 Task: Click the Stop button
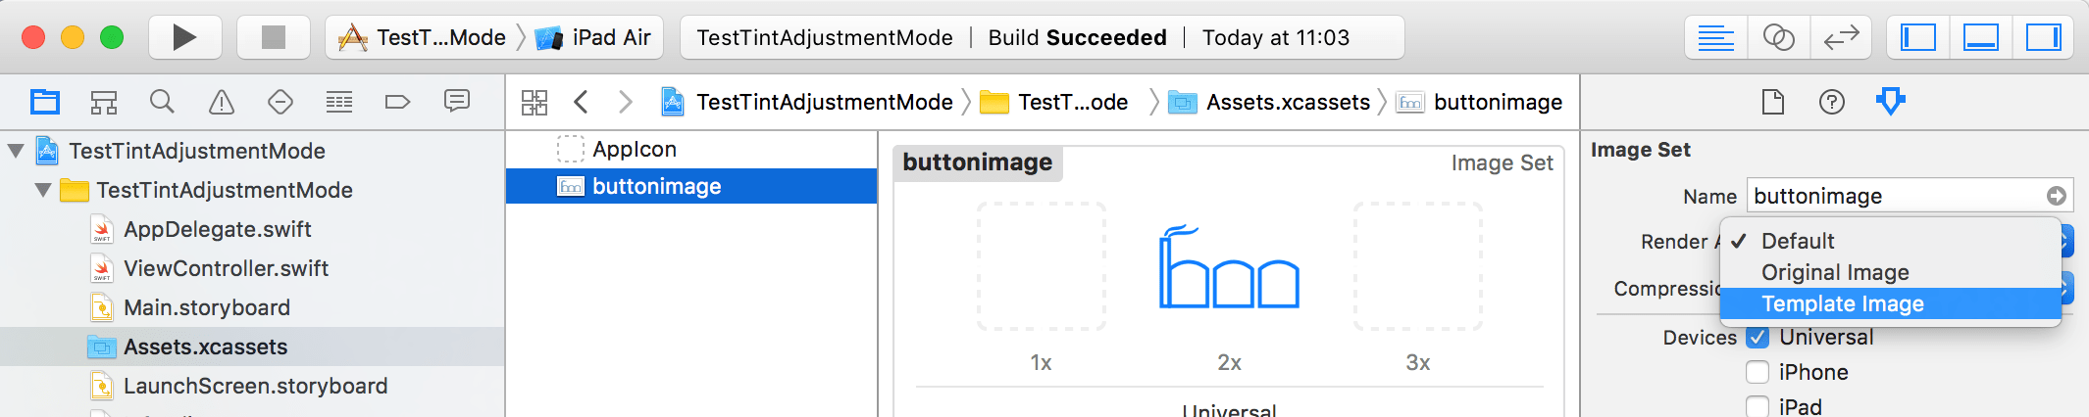tap(274, 37)
